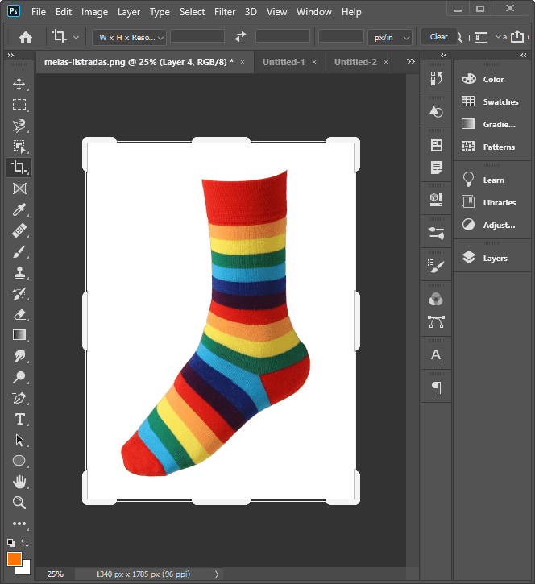
Task: Collapse the right panels dock
Action: click(x=524, y=55)
